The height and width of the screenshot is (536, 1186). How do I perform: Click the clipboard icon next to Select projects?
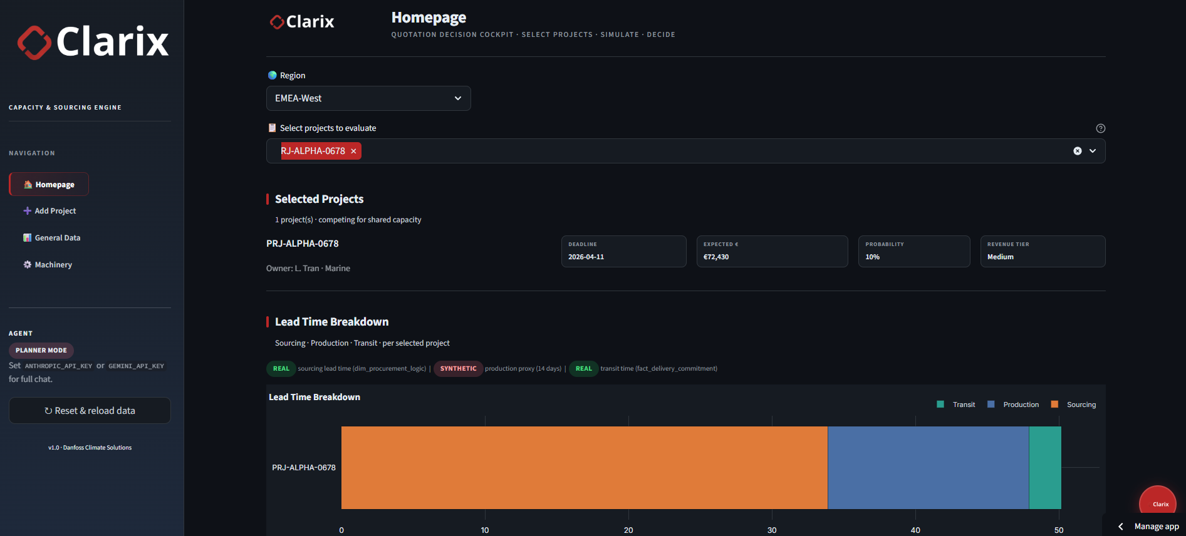click(273, 128)
